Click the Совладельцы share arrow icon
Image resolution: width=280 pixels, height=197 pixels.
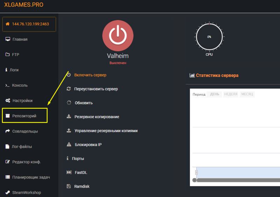click(x=8, y=131)
